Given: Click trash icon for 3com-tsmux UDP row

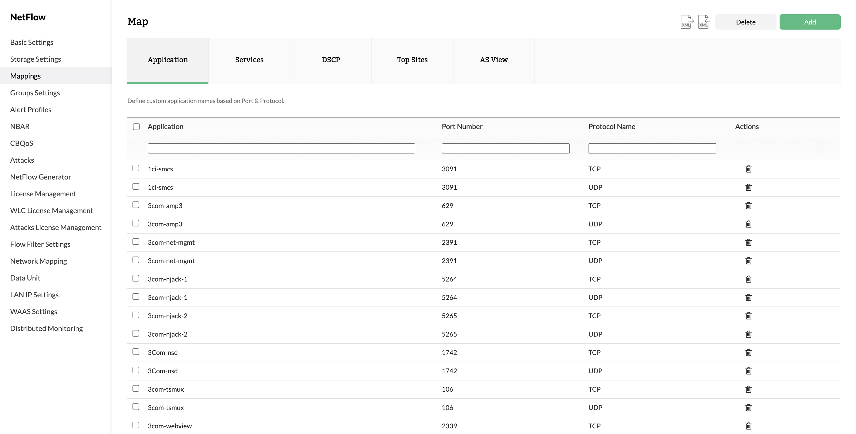Looking at the screenshot, I should (x=748, y=408).
